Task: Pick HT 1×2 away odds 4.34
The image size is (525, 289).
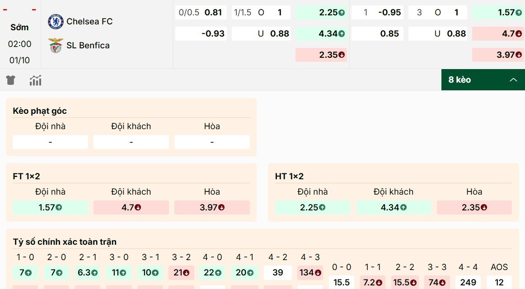Action: pyautogui.click(x=394, y=208)
